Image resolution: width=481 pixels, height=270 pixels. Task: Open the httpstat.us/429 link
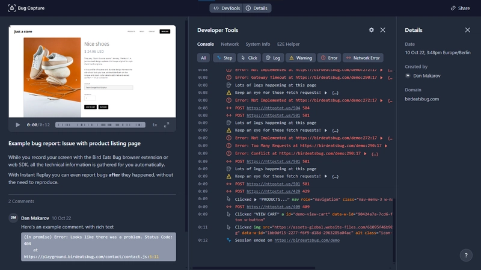(274, 191)
